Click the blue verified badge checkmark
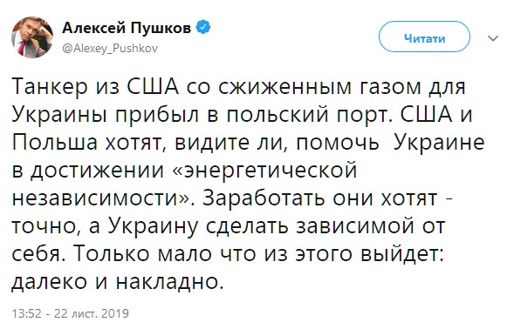Viewport: 507px width, 329px height. (x=204, y=28)
